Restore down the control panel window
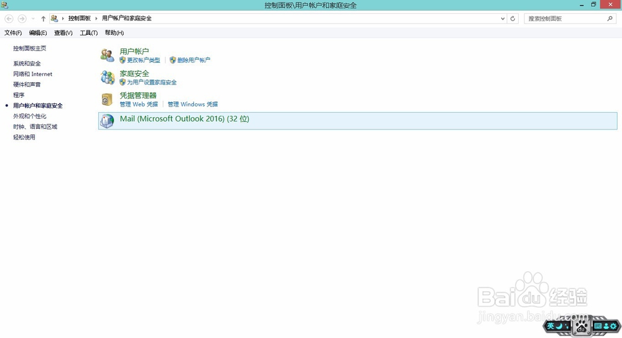Screen dimensions: 622x338 point(594,5)
